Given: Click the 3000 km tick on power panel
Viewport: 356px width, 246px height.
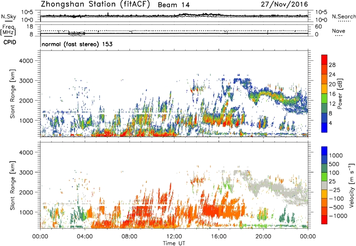Looking at the screenshot, I should 26,81.
